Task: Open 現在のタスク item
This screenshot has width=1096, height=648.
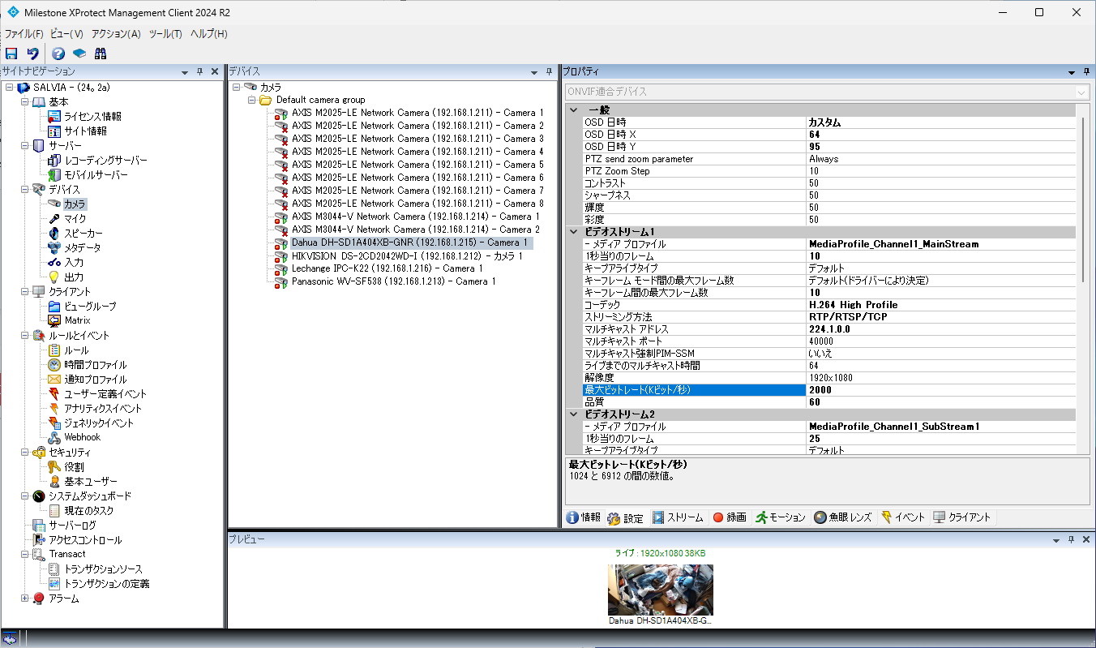Action: pos(88,511)
